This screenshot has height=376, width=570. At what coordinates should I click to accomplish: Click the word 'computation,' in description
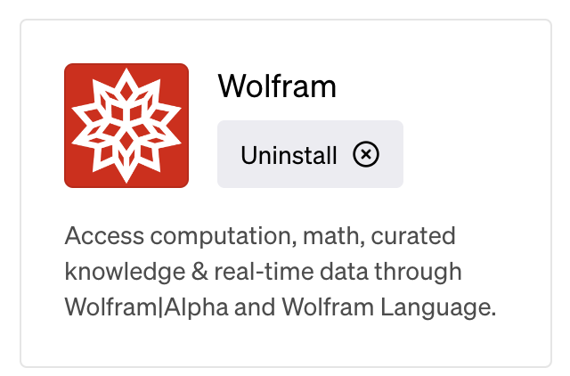(x=224, y=237)
